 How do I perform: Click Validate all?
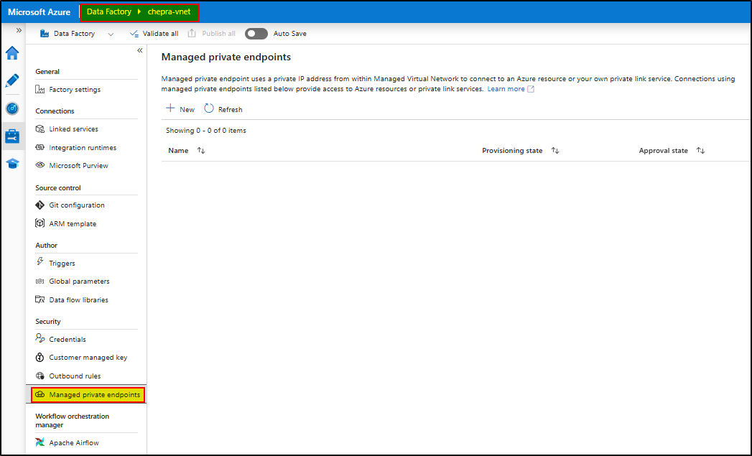[154, 34]
